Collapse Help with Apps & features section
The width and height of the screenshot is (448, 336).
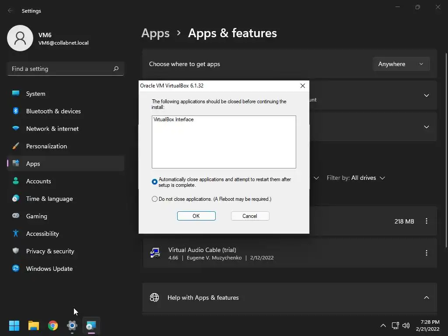(x=426, y=297)
